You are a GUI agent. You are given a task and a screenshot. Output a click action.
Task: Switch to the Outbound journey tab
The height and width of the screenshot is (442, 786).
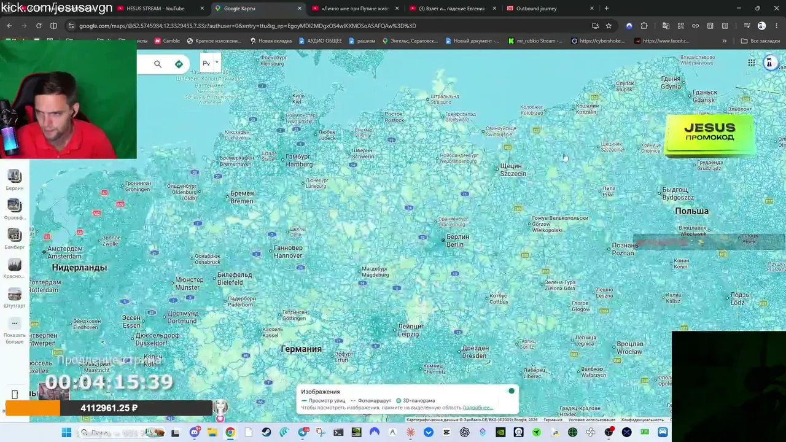pyautogui.click(x=550, y=9)
